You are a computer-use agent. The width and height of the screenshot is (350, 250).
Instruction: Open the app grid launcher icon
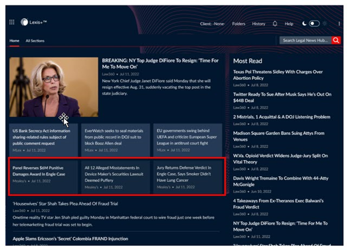coord(12,22)
